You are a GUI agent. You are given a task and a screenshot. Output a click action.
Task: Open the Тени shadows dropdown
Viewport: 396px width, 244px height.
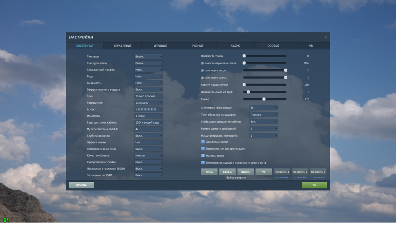click(148, 96)
